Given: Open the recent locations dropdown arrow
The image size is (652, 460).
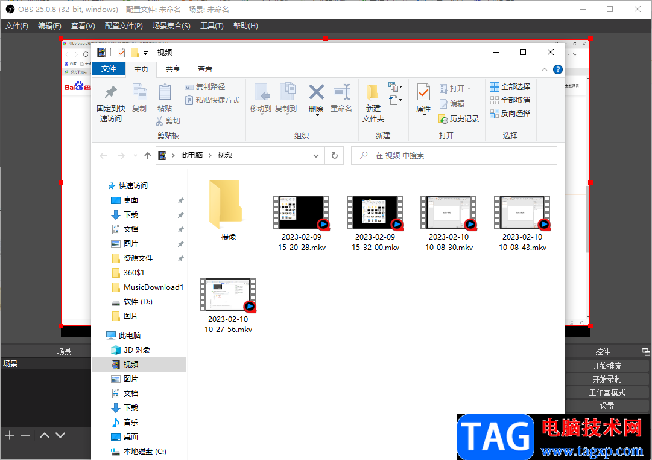Looking at the screenshot, I should (x=135, y=156).
